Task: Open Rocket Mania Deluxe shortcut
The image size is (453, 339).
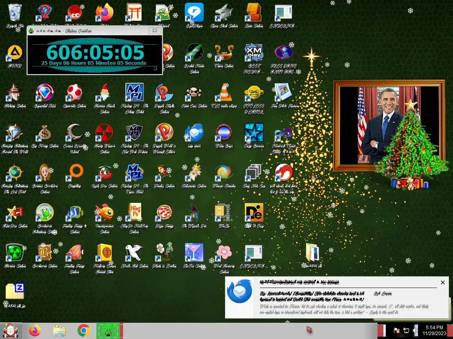Action: point(194,53)
